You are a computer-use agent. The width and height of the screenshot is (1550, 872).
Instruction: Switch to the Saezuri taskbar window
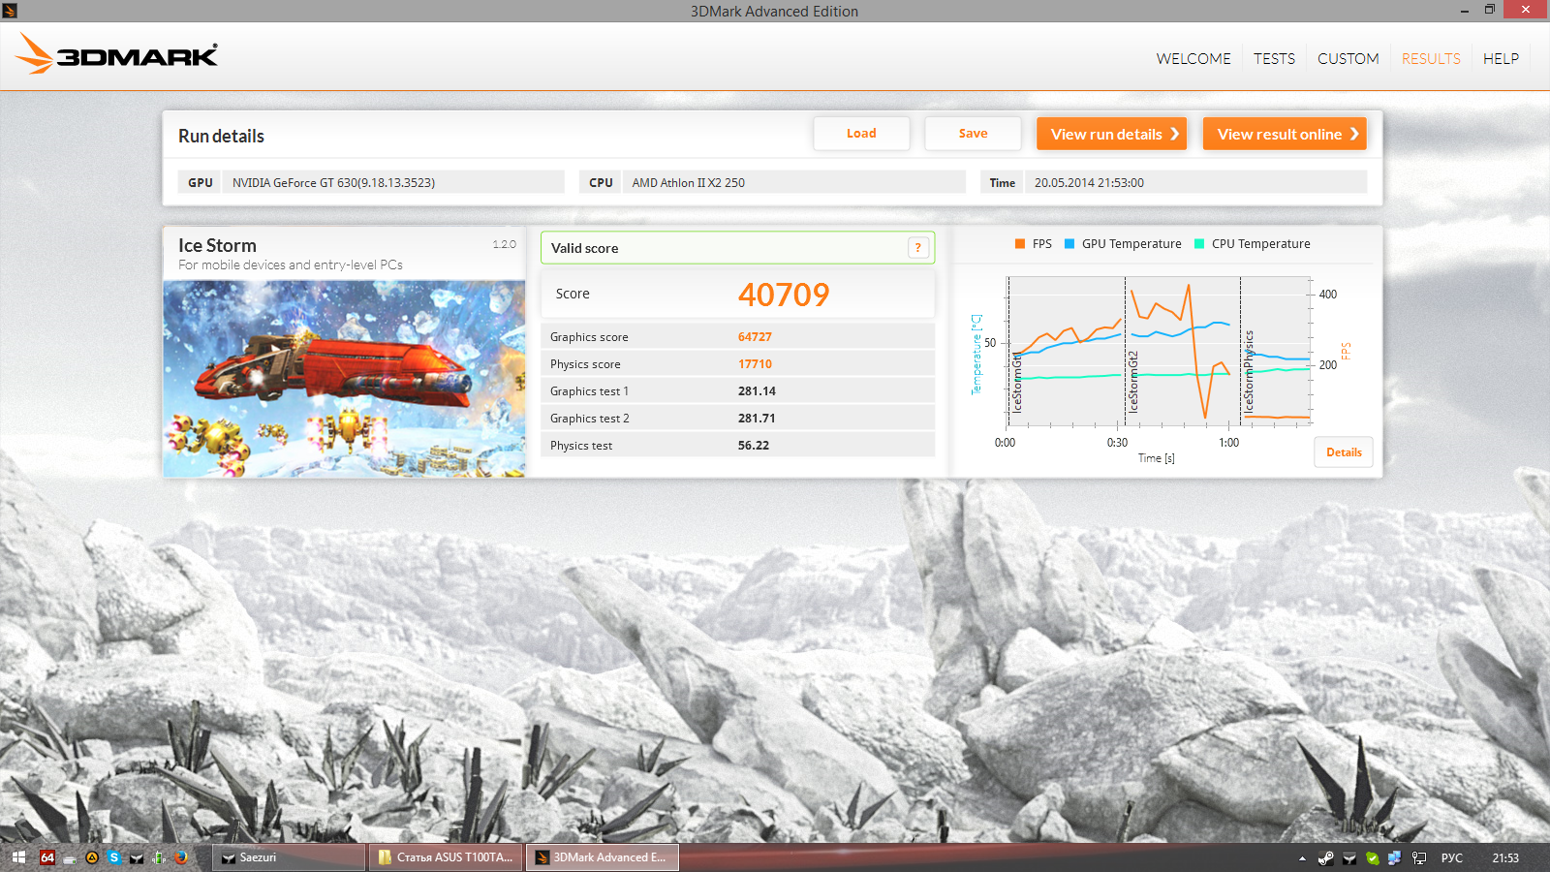290,857
